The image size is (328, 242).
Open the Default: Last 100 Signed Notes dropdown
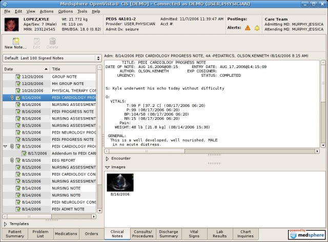[x=52, y=58]
